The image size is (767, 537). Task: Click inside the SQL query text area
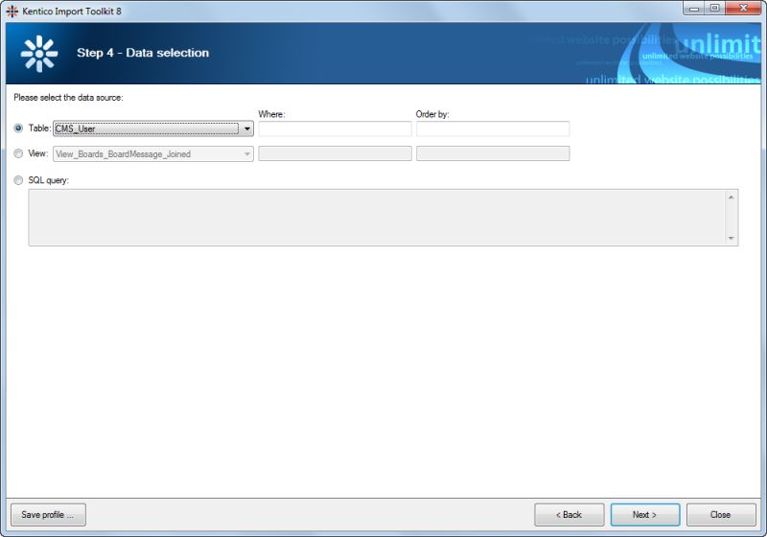tap(377, 218)
